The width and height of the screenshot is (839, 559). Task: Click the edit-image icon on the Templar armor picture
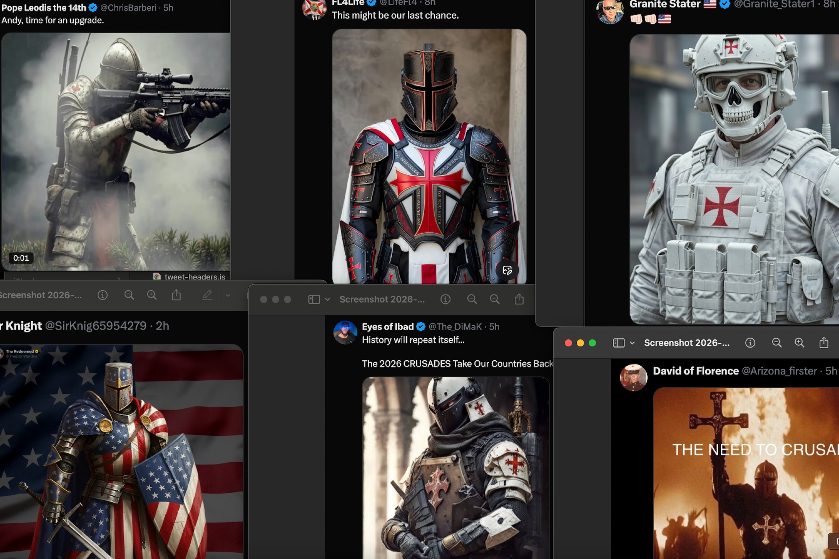coord(507,270)
